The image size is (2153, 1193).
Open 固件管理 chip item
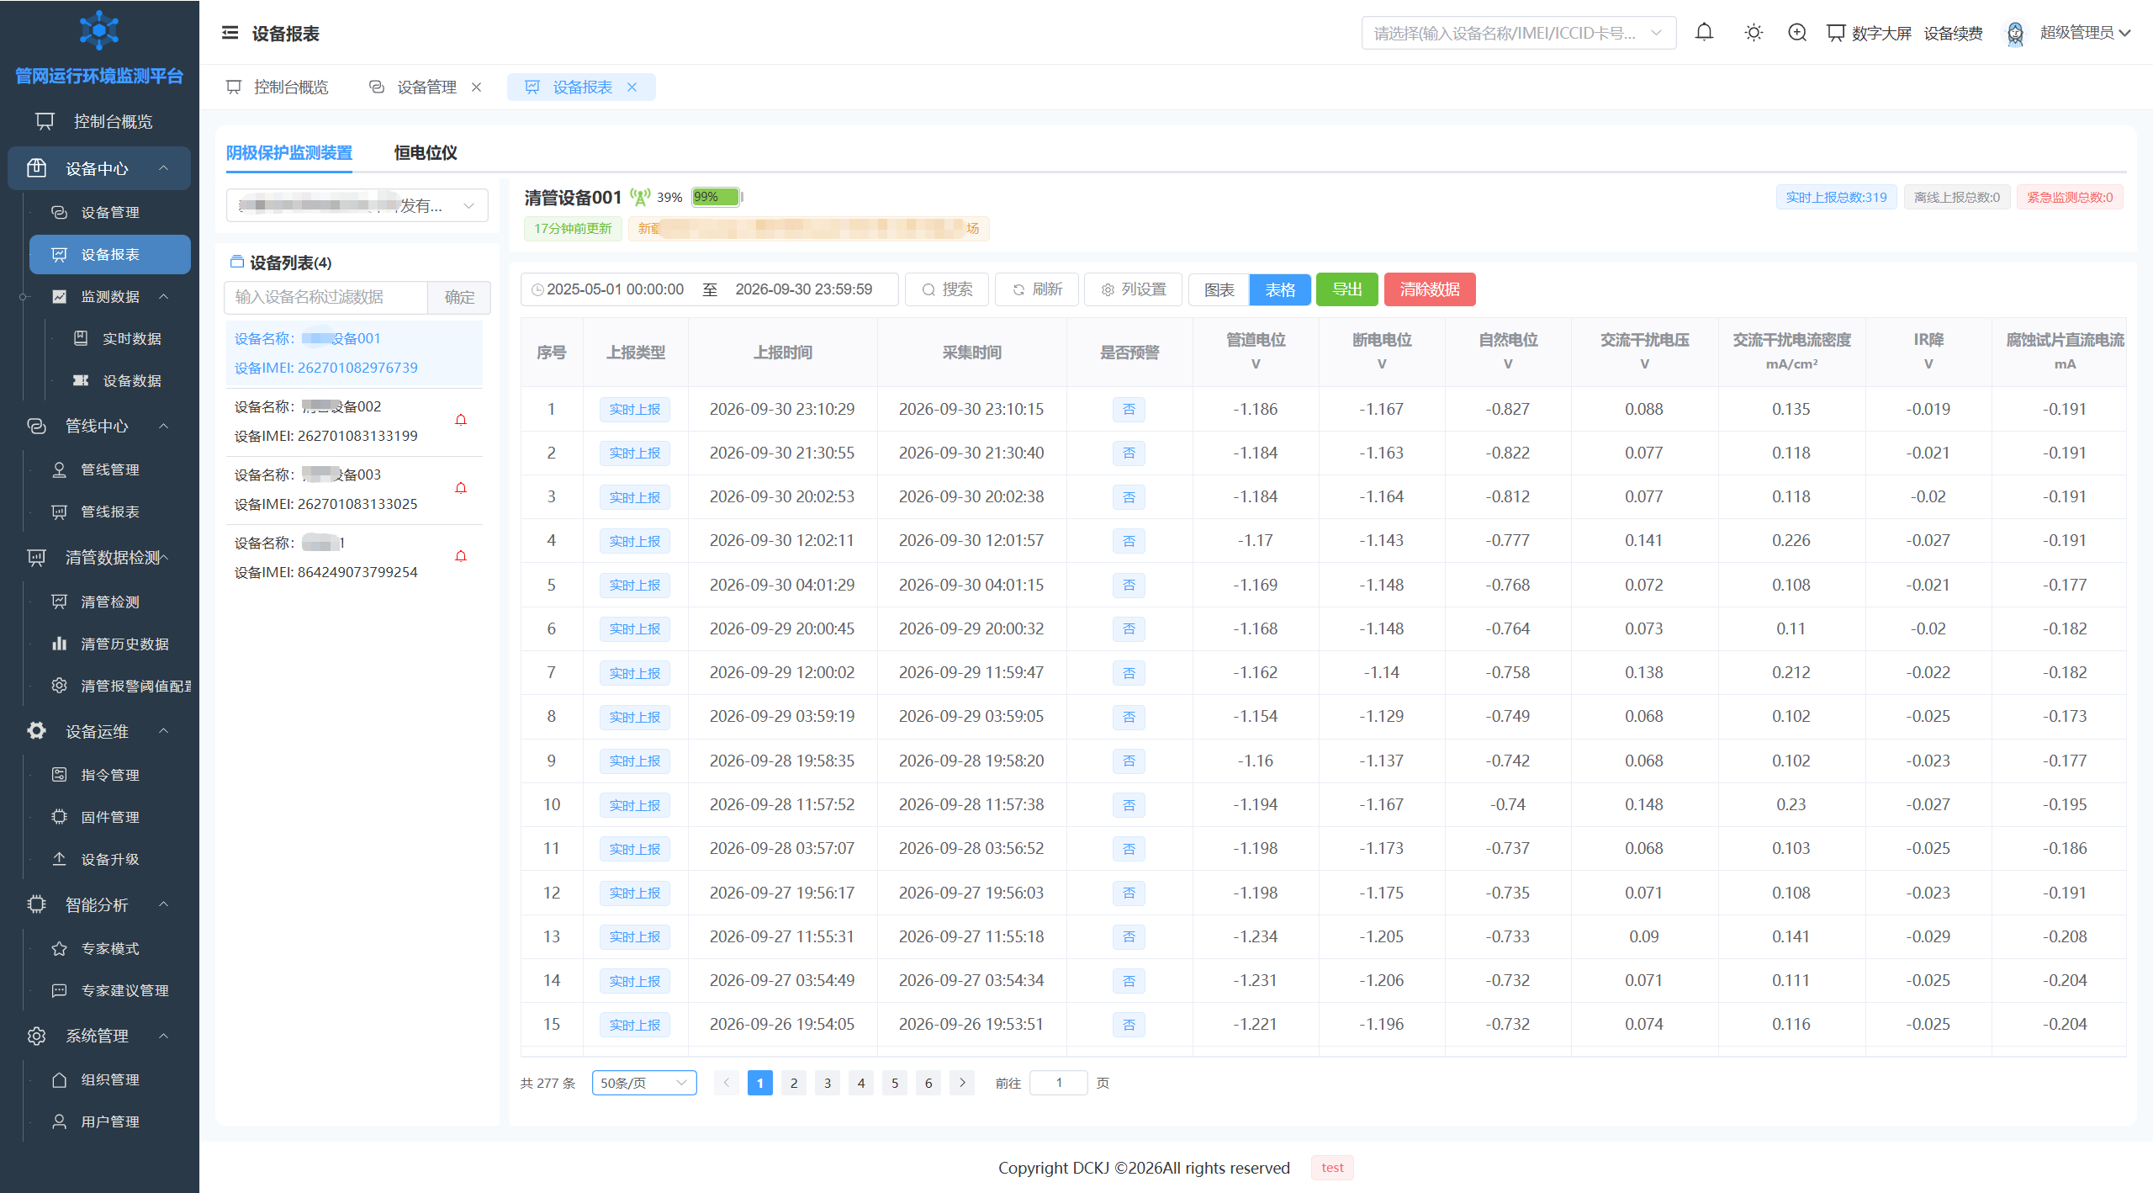[110, 817]
